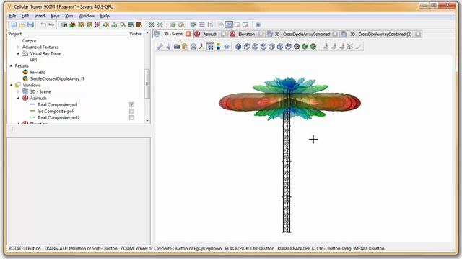
Task: Open a project with the folder icon
Action: coord(22,24)
